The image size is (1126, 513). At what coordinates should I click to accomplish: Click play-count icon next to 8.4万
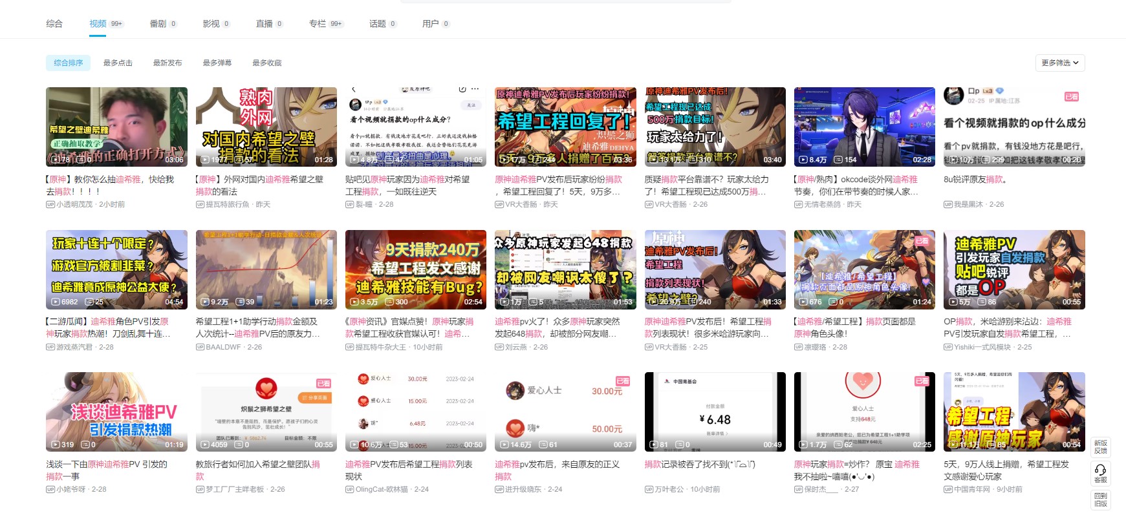803,160
